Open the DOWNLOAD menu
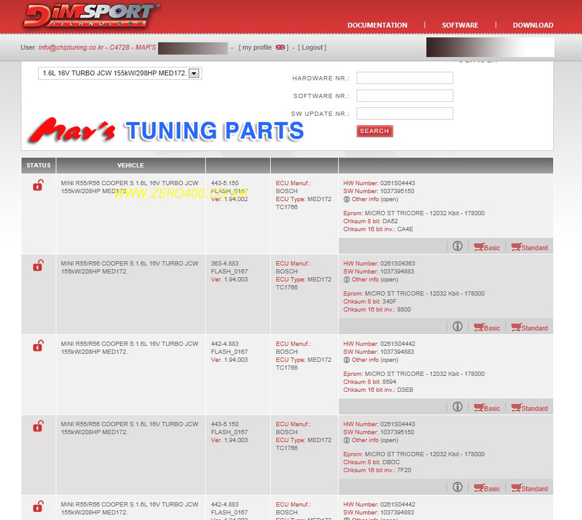The image size is (582, 520). tap(533, 25)
